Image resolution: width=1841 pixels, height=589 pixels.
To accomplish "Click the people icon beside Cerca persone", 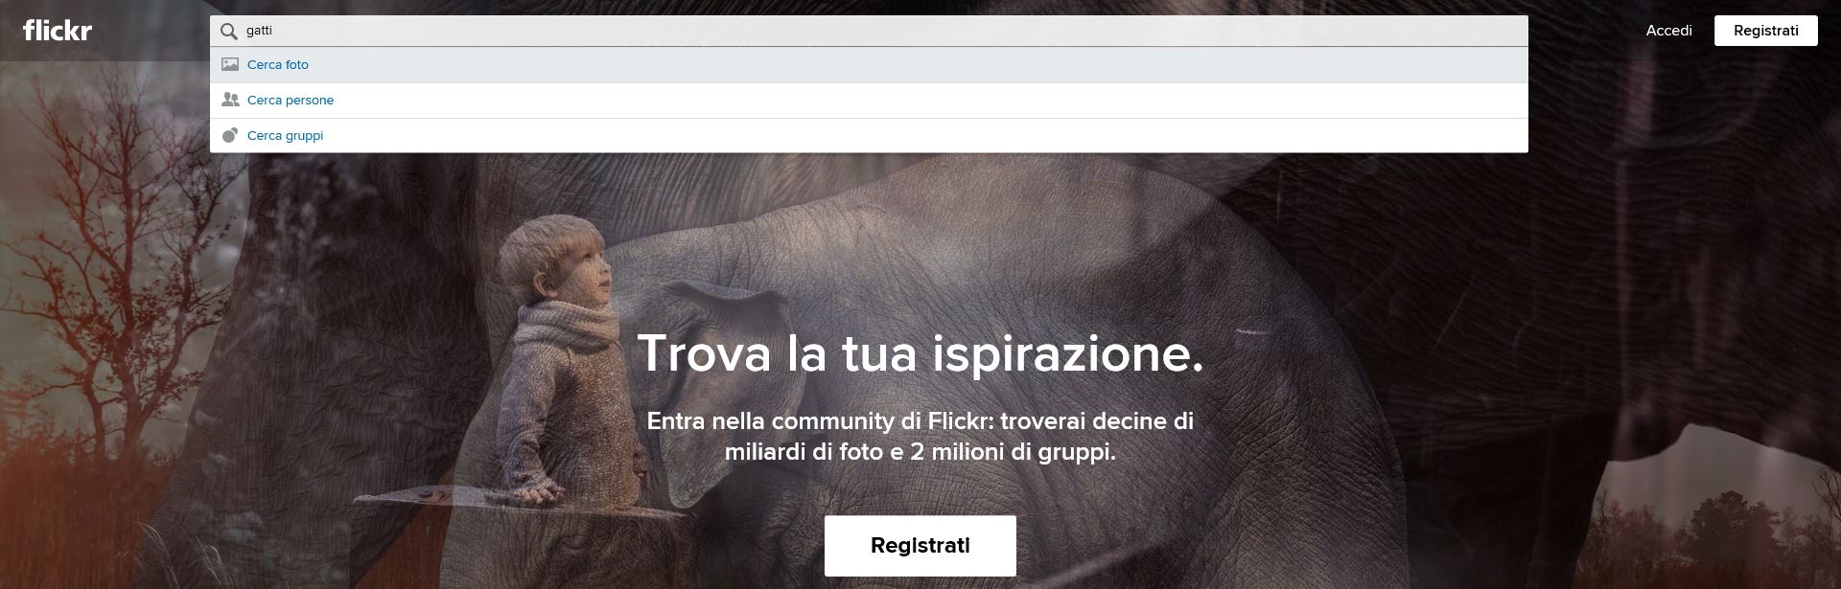I will point(230,100).
